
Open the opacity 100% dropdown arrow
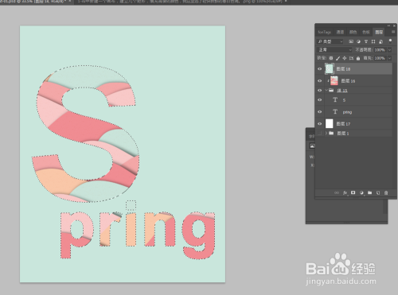[x=389, y=50]
